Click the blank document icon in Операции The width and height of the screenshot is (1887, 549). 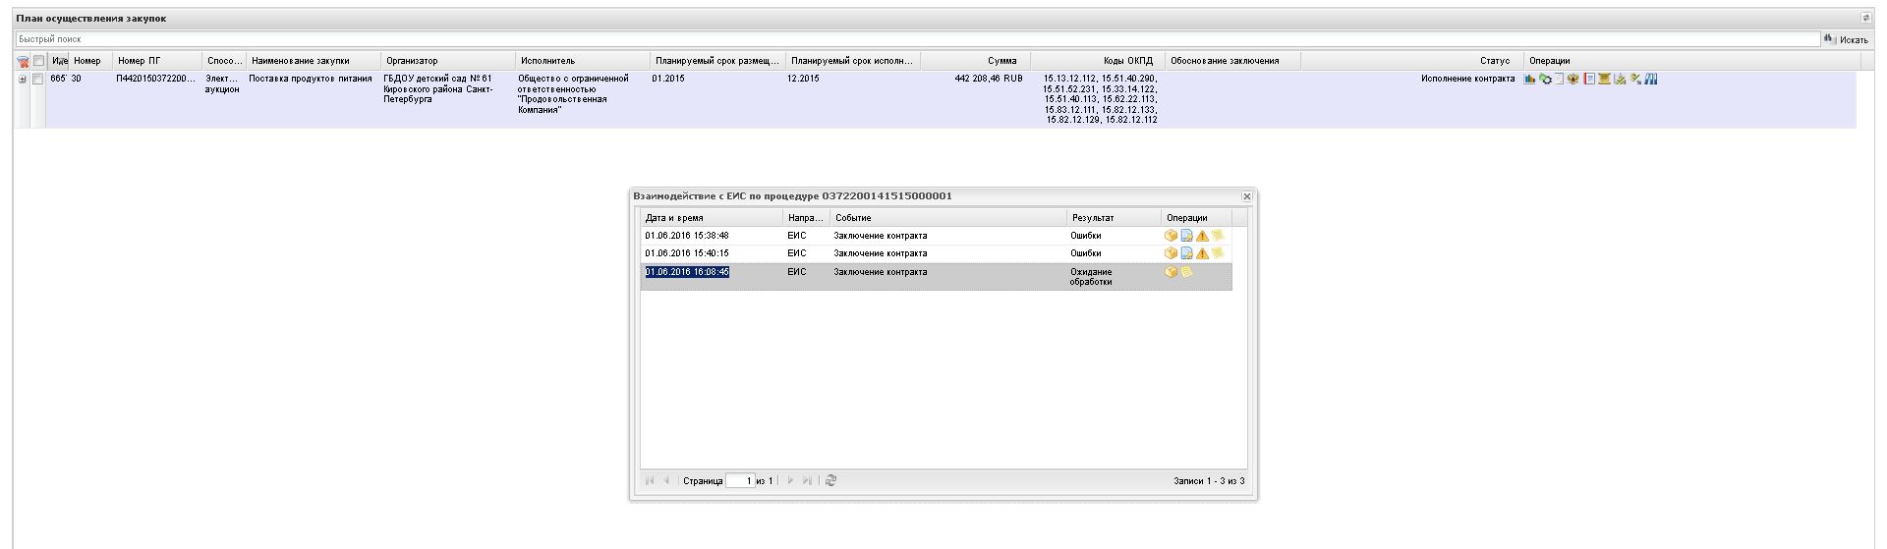tap(1559, 79)
